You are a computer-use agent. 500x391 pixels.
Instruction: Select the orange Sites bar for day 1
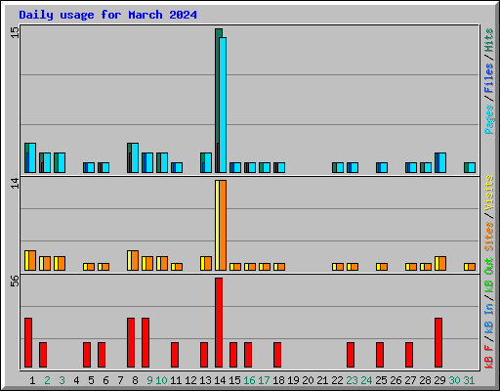[x=32, y=261]
